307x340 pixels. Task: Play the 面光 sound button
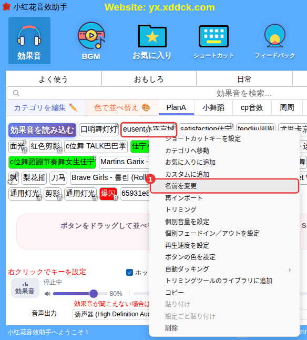(17, 146)
